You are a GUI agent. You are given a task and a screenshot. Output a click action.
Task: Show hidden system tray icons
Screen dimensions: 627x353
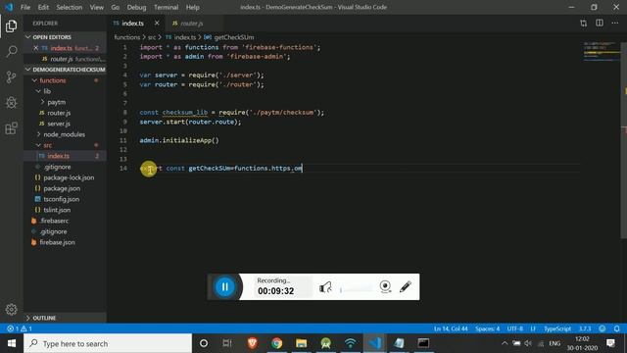point(505,343)
